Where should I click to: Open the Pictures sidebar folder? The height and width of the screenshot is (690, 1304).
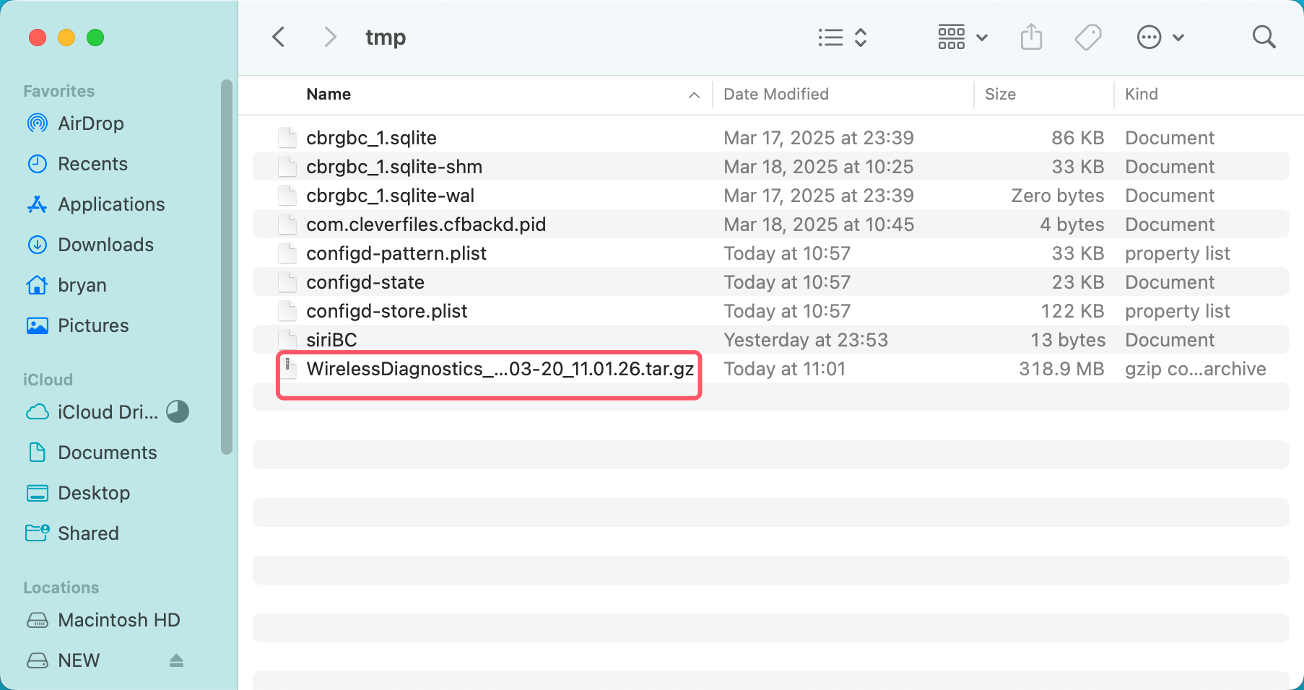(x=93, y=326)
